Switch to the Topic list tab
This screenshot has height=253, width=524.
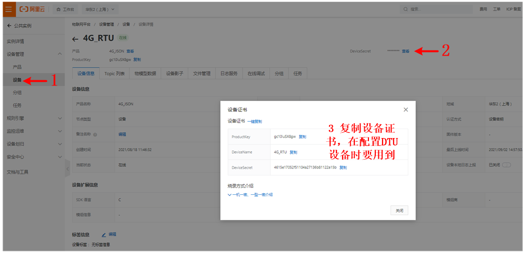pyautogui.click(x=114, y=73)
